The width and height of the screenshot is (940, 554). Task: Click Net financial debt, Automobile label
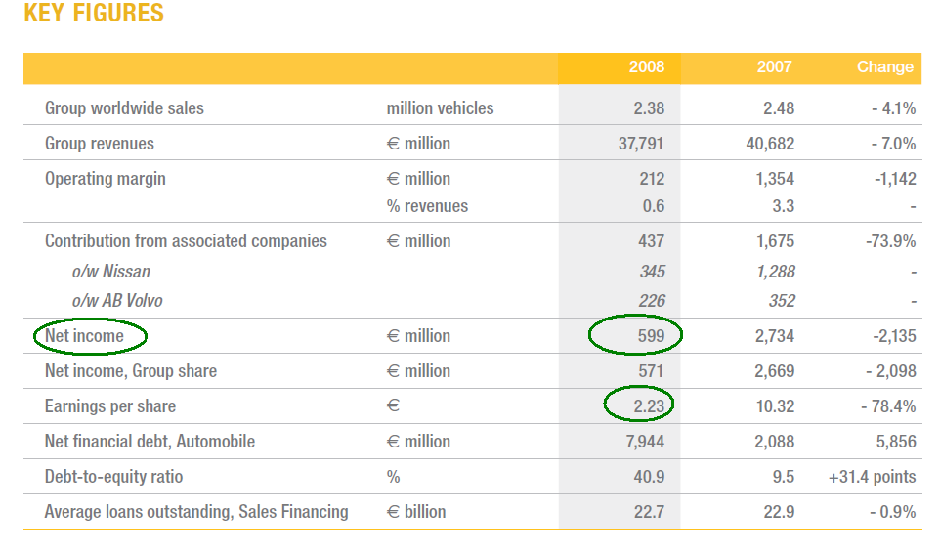[x=150, y=442]
